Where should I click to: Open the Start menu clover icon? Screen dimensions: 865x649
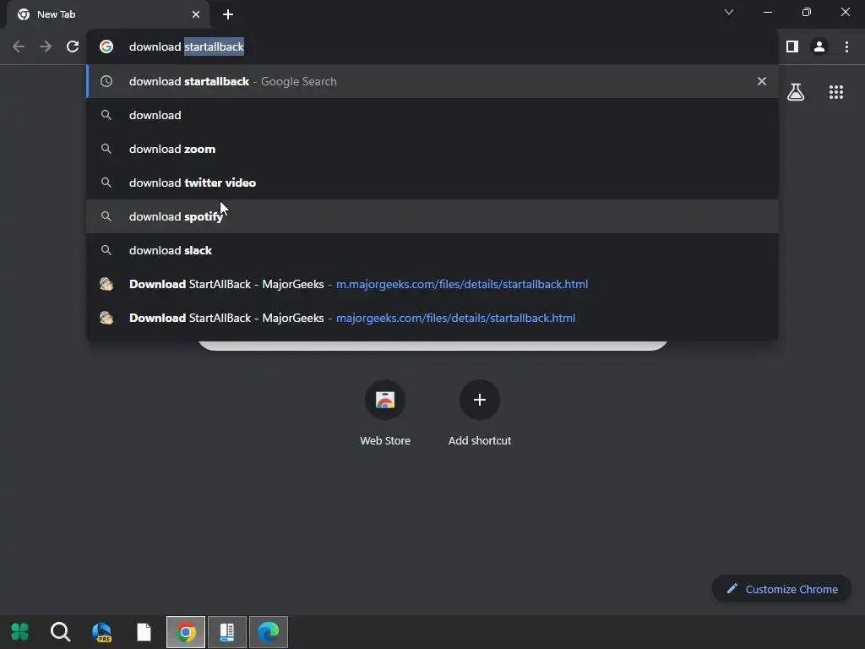20,631
